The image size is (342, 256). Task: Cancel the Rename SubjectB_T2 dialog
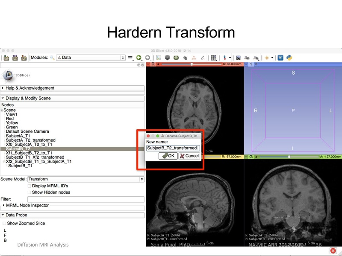(x=189, y=156)
